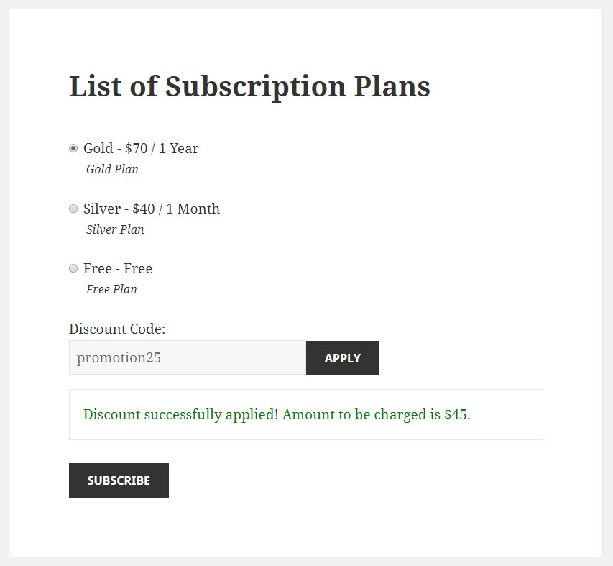Click the "Free - Free" plan label
The width and height of the screenshot is (613, 566).
(118, 269)
